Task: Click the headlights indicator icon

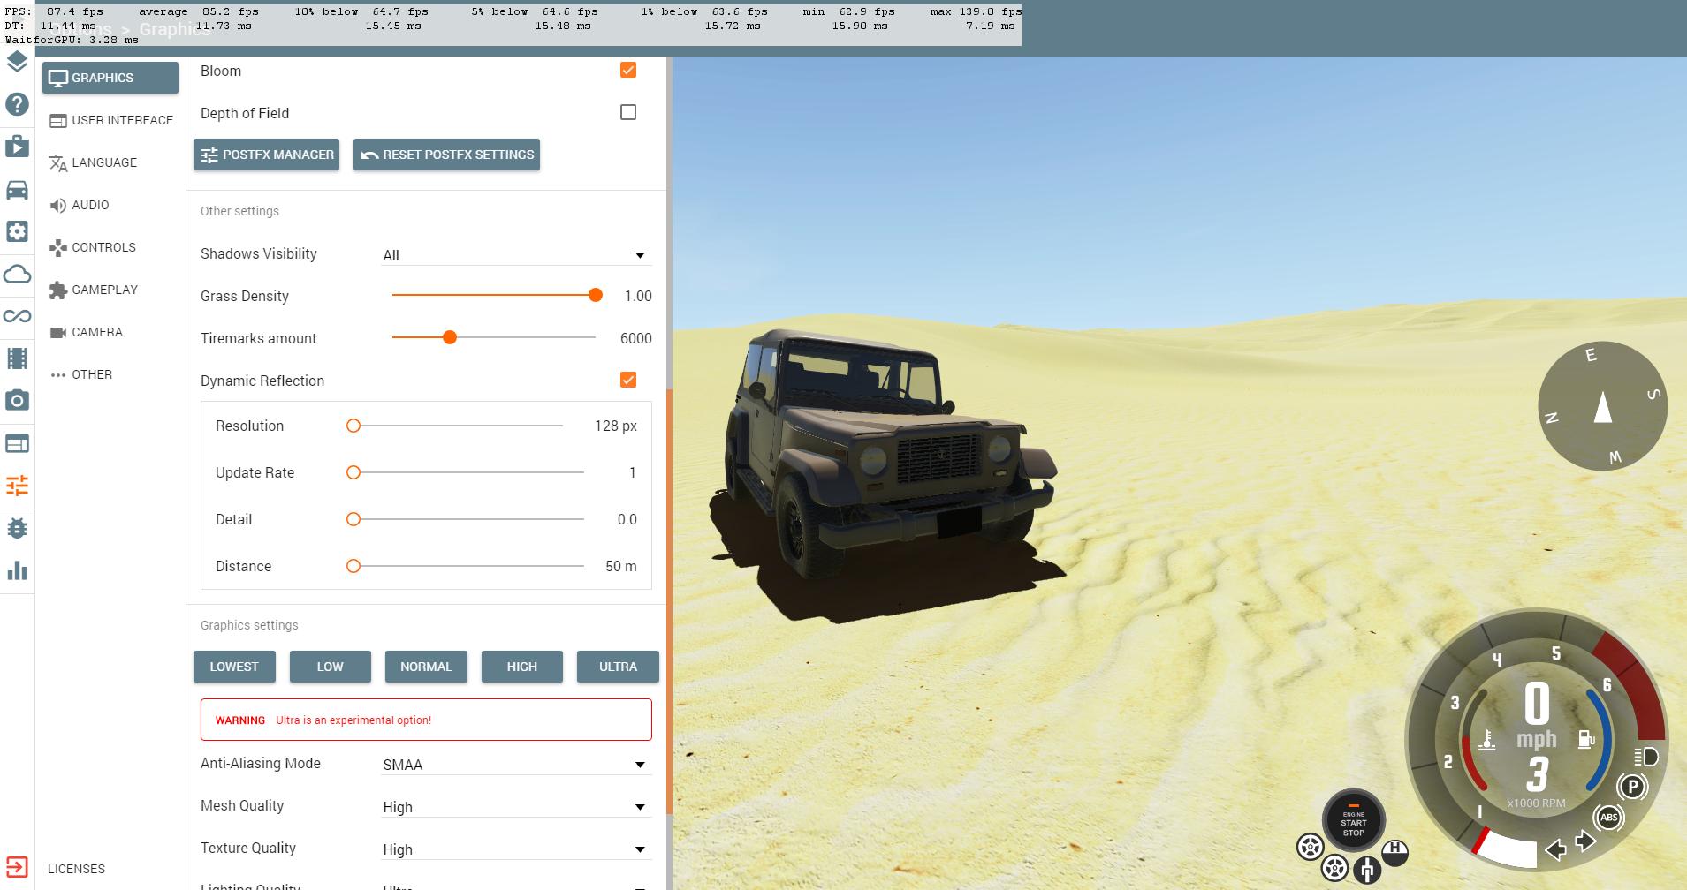Action: (1645, 757)
